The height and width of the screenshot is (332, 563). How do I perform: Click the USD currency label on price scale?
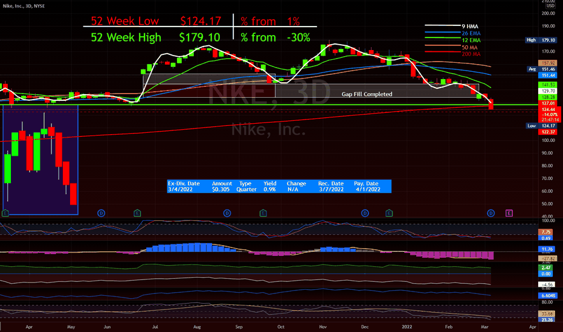click(550, 6)
